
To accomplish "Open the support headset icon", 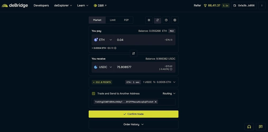I will coord(249,127).
